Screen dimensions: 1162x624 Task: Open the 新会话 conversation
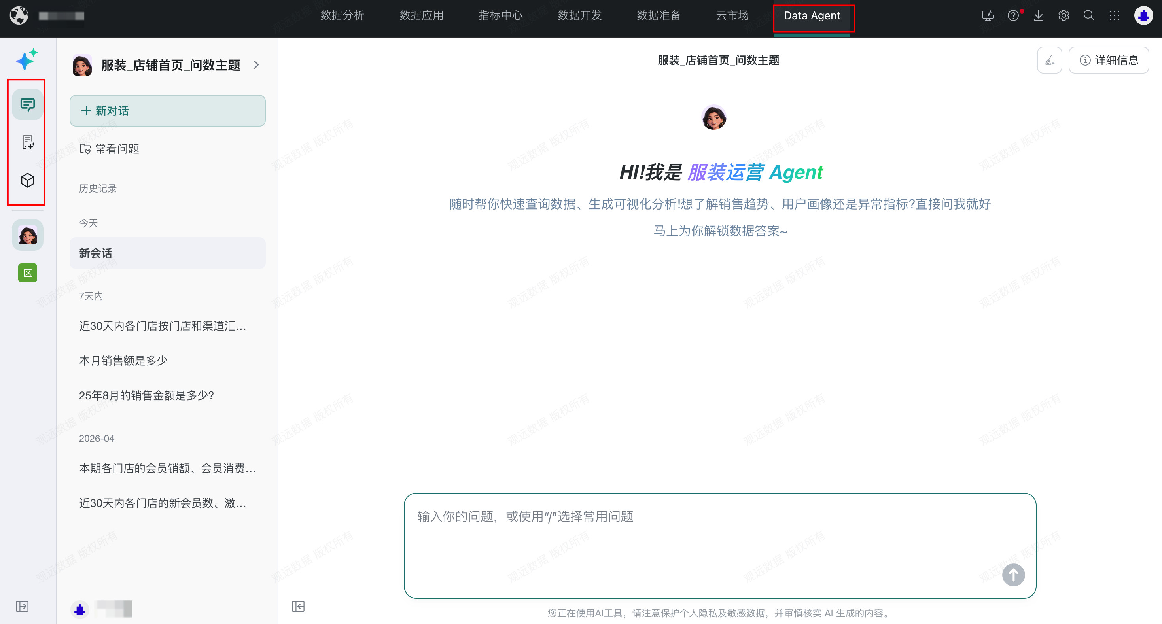pos(167,253)
